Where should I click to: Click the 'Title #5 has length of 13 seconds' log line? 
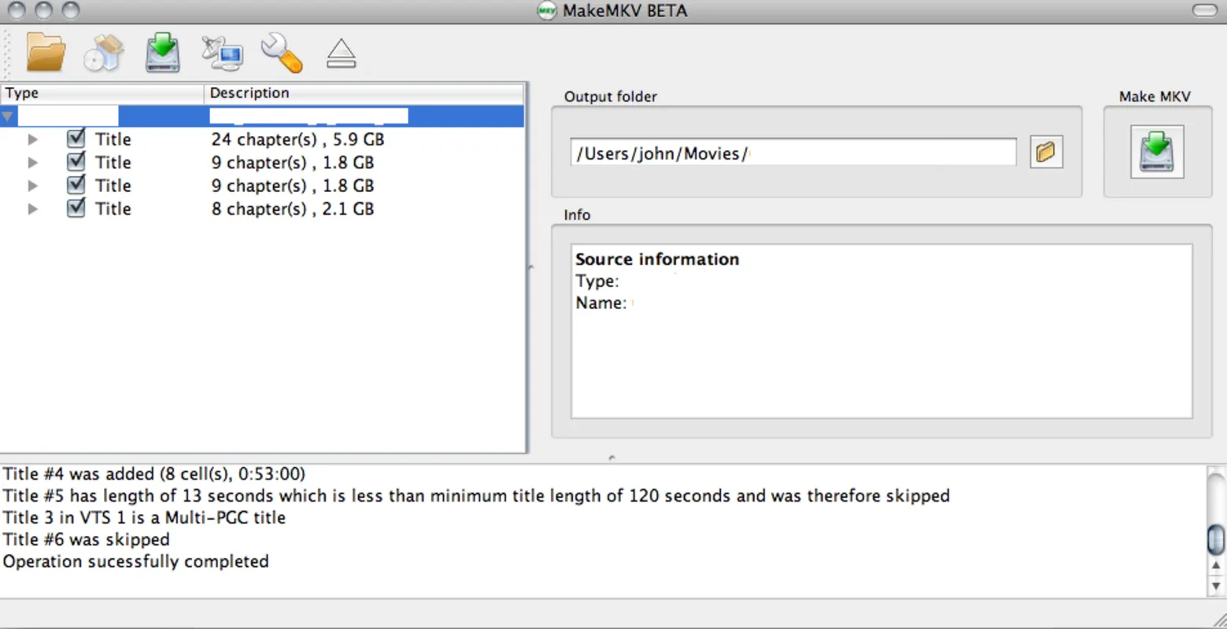point(476,496)
